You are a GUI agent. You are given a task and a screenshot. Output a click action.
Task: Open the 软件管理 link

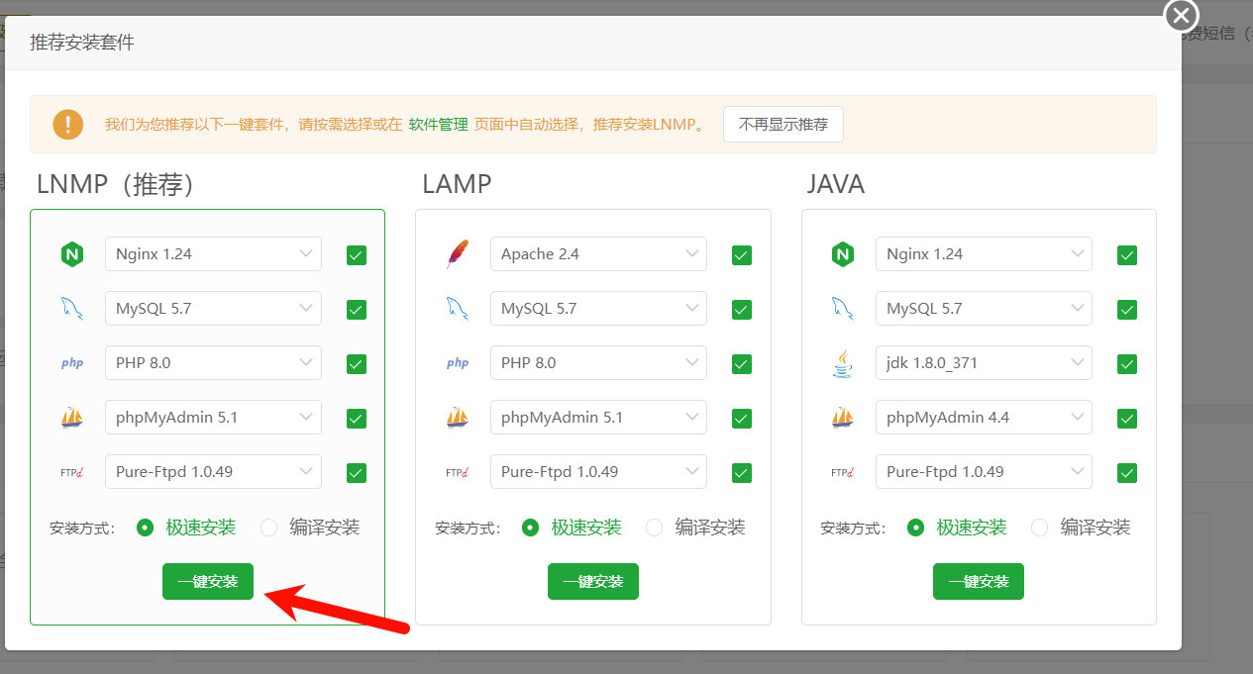tap(438, 125)
